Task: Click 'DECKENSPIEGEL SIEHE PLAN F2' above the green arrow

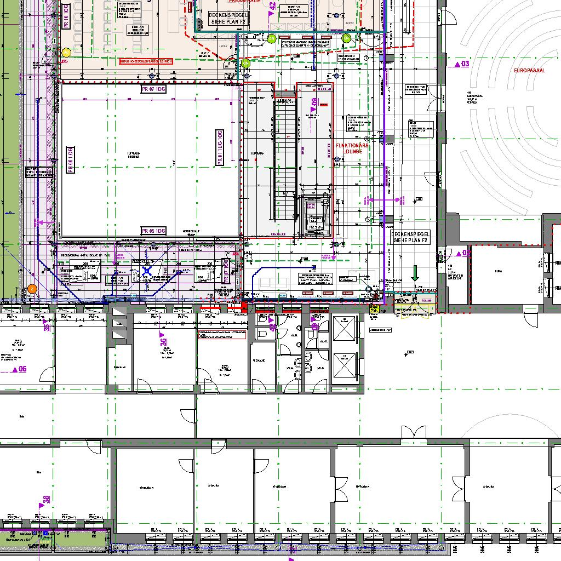Action: click(410, 237)
